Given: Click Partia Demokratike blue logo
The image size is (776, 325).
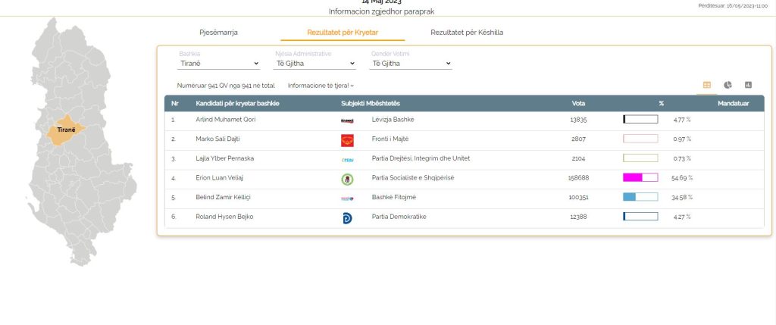Looking at the screenshot, I should [x=347, y=218].
